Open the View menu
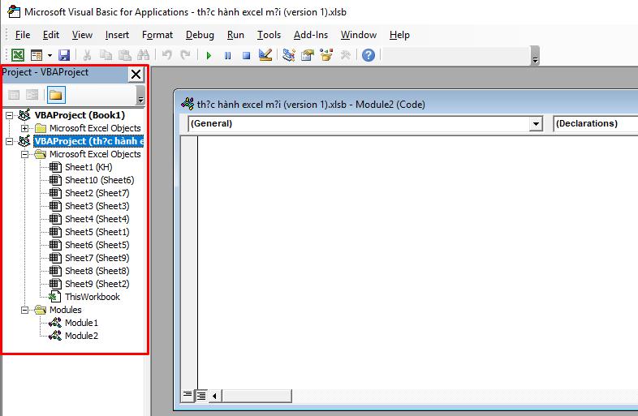 (x=82, y=35)
